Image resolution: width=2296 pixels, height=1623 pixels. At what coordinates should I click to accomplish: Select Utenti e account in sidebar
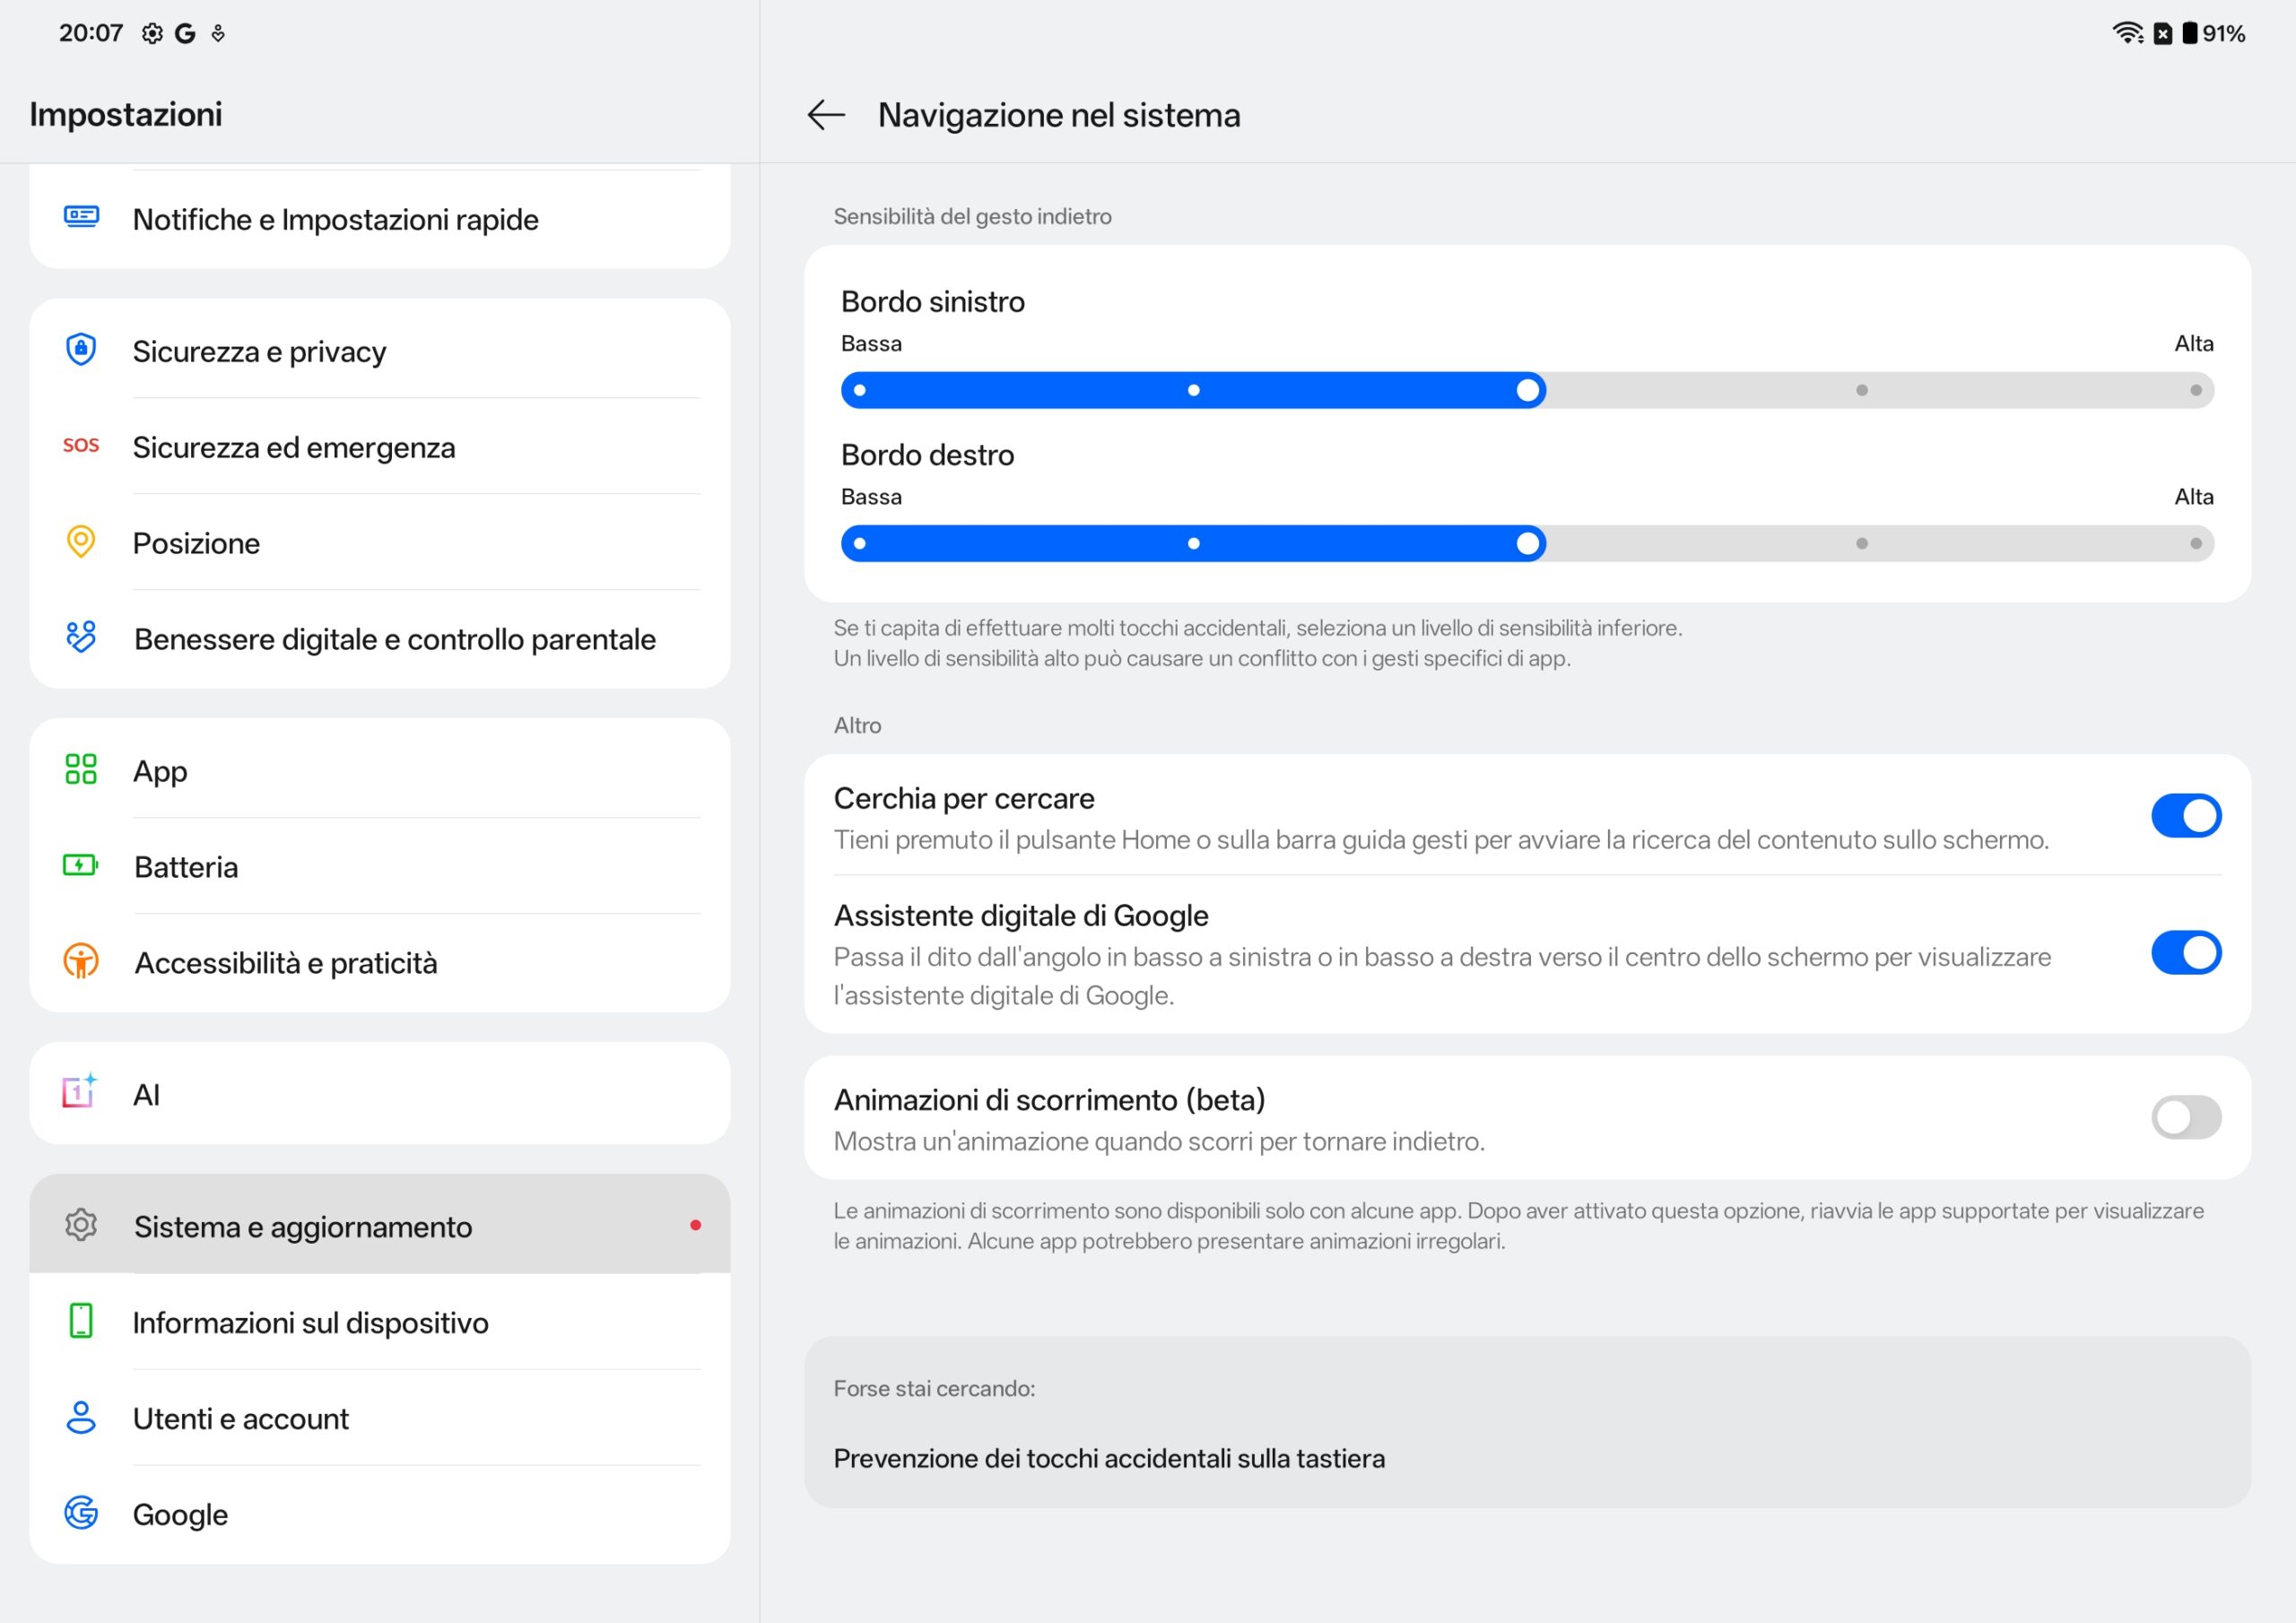[x=241, y=1419]
